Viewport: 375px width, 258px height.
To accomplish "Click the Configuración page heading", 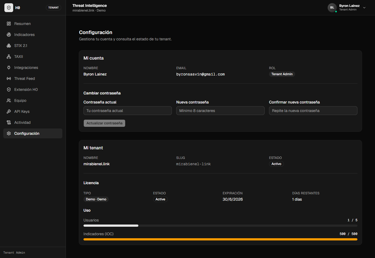I will [96, 32].
